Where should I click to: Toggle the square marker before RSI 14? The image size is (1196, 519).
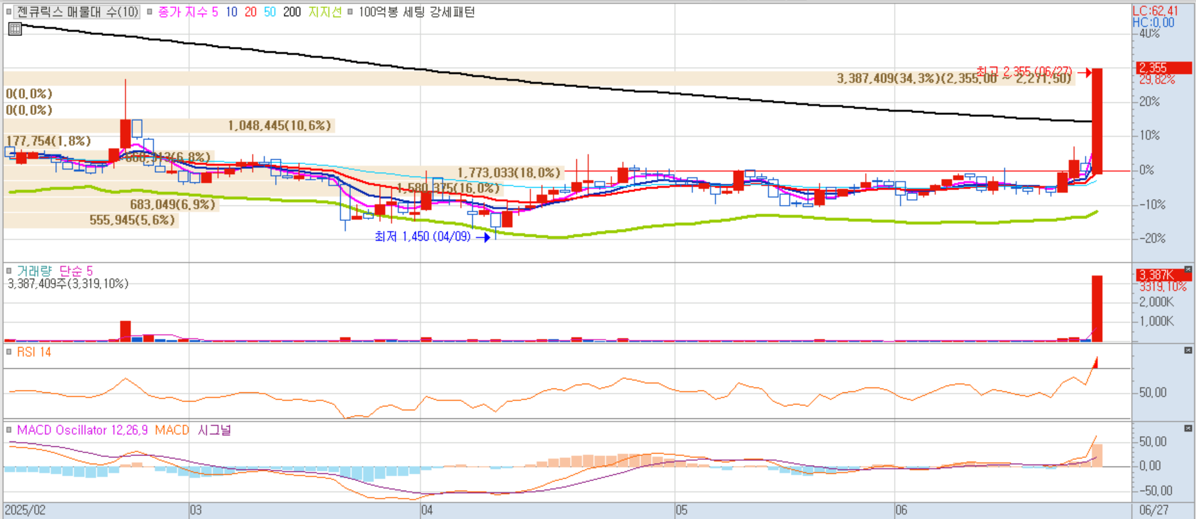[x=8, y=352]
